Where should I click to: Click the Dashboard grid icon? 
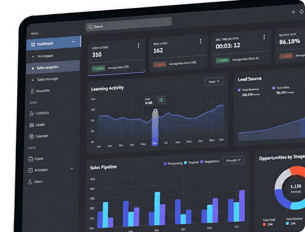click(33, 45)
